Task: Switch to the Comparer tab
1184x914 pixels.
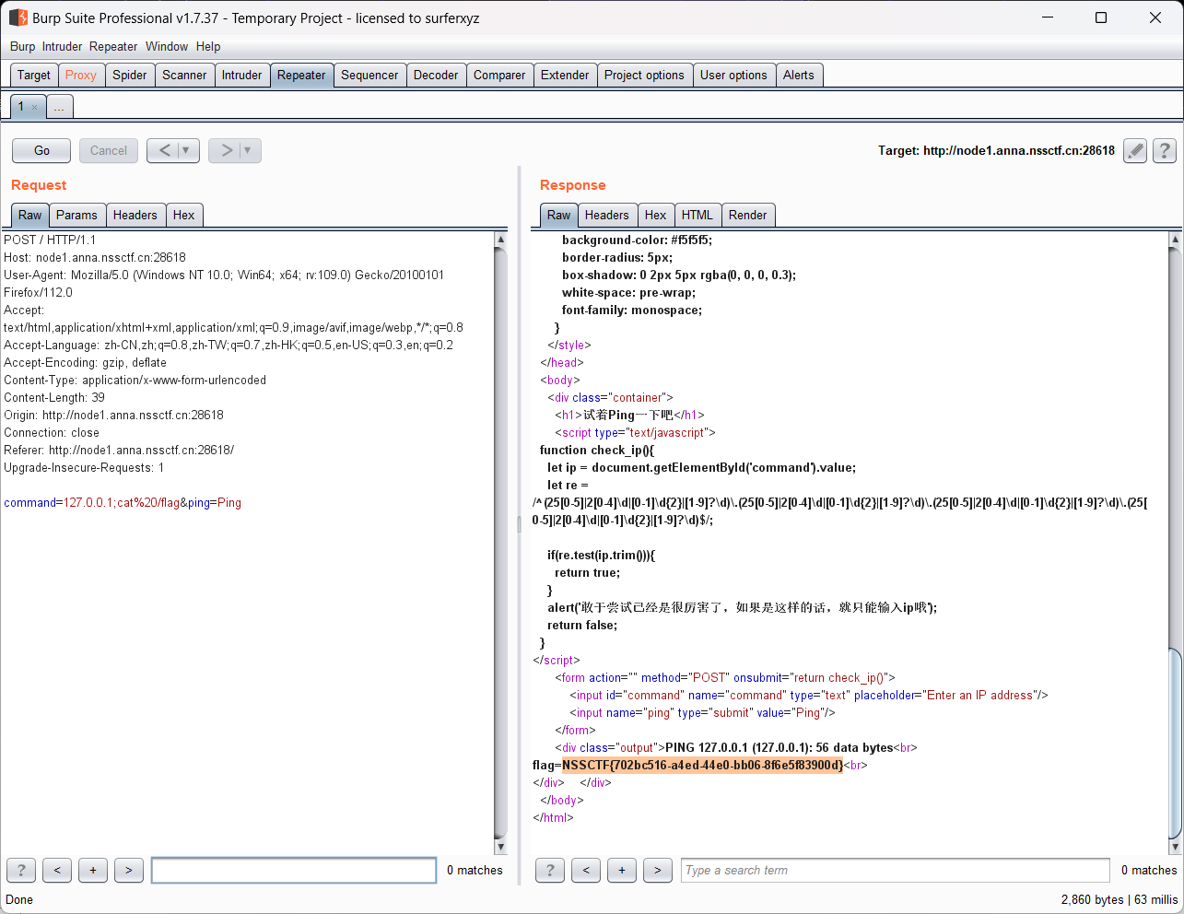Action: [x=499, y=75]
